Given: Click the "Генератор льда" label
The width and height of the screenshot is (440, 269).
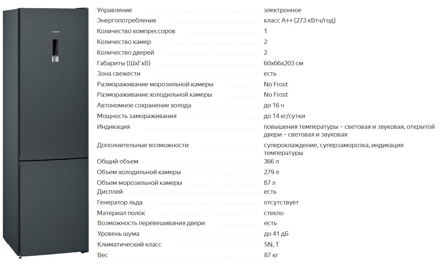Looking at the screenshot, I should 119,203.
